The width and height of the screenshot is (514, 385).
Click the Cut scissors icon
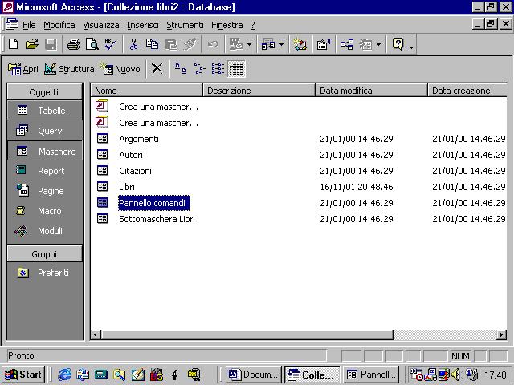[x=133, y=44]
